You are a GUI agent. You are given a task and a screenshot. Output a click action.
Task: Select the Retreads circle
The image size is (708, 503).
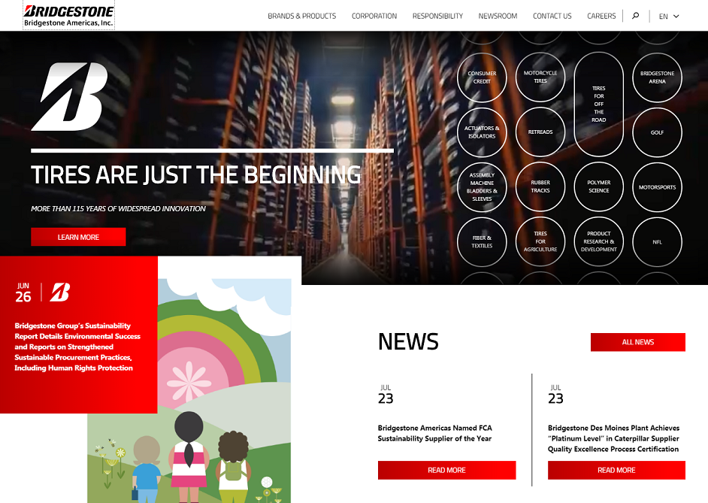tap(540, 132)
